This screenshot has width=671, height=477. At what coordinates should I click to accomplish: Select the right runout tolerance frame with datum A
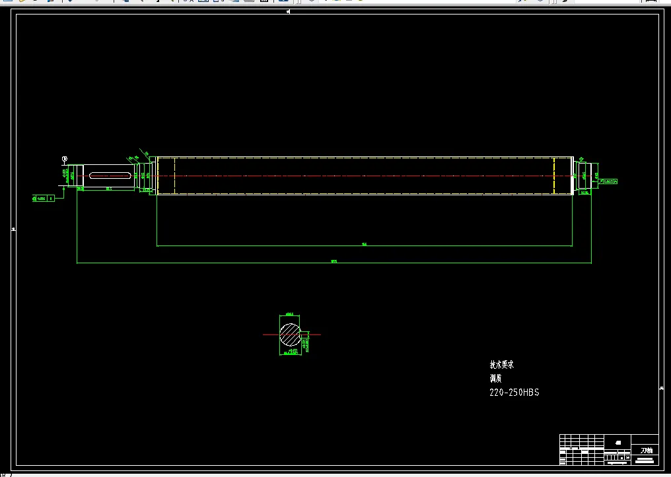(x=608, y=181)
